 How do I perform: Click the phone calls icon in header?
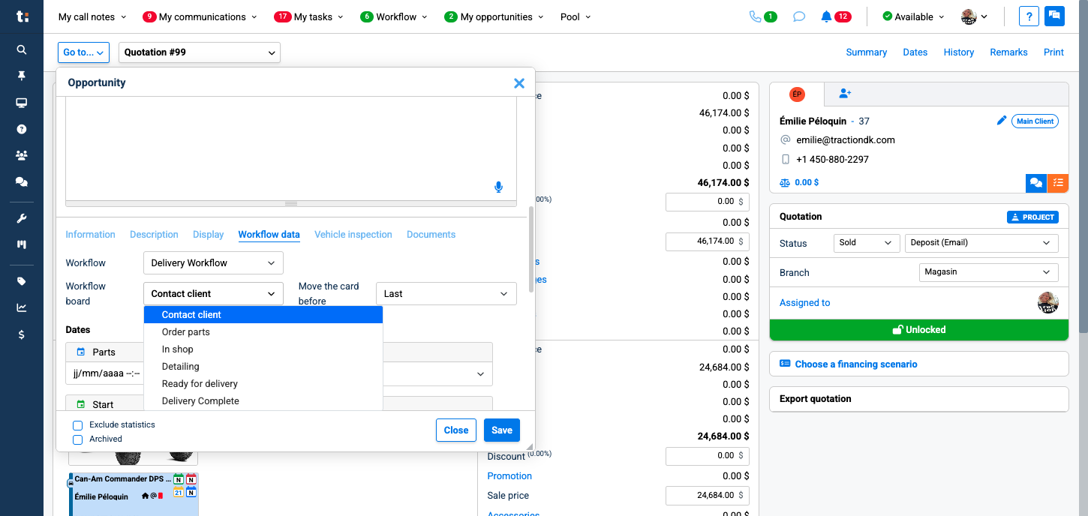[755, 16]
